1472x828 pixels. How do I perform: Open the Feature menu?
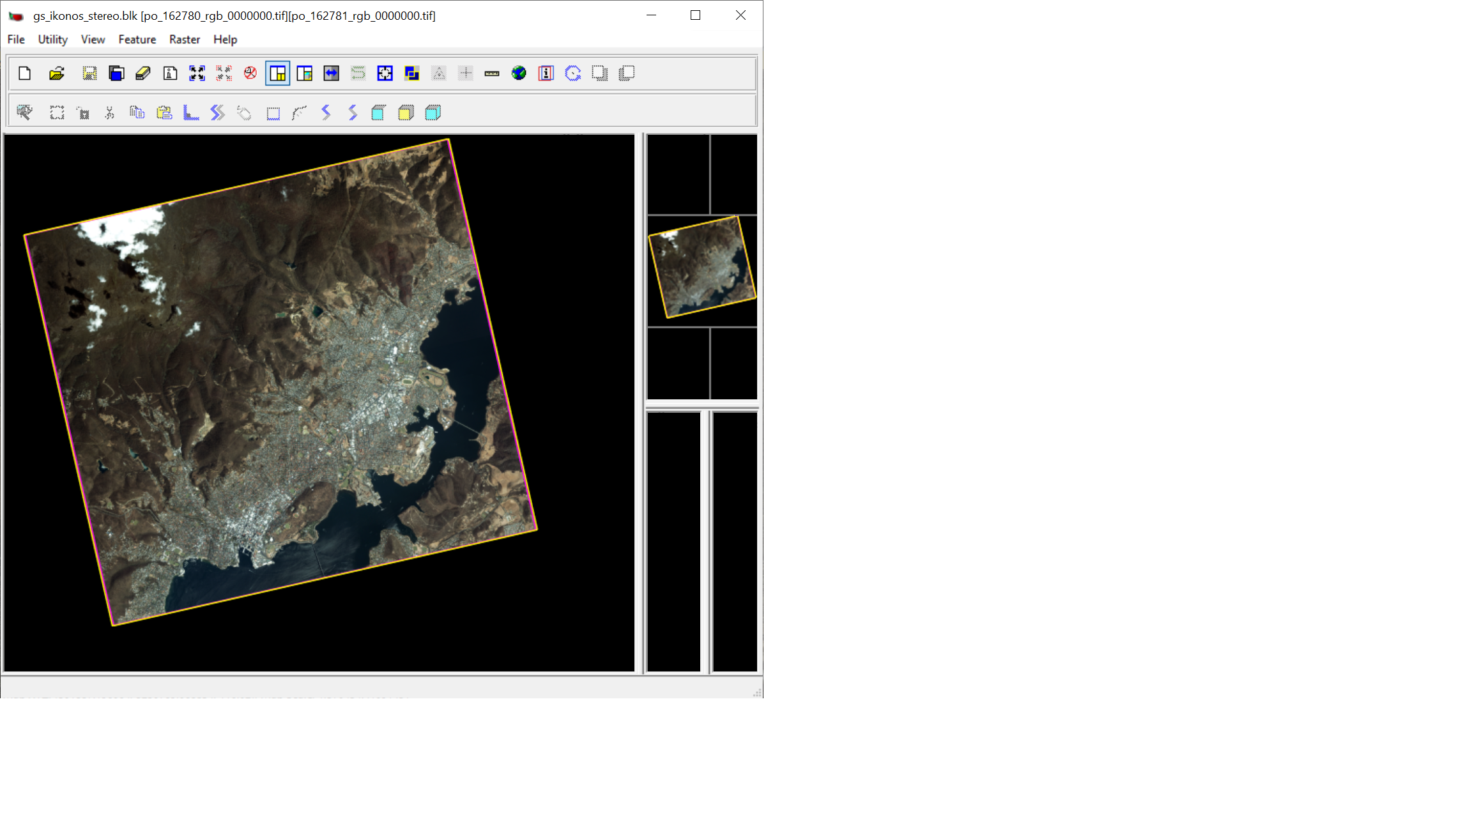pyautogui.click(x=137, y=40)
